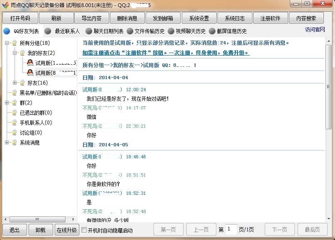Viewport: 335px width, 240px height.
Task: Expand the 系统消息 tree node
Action: coord(7,143)
